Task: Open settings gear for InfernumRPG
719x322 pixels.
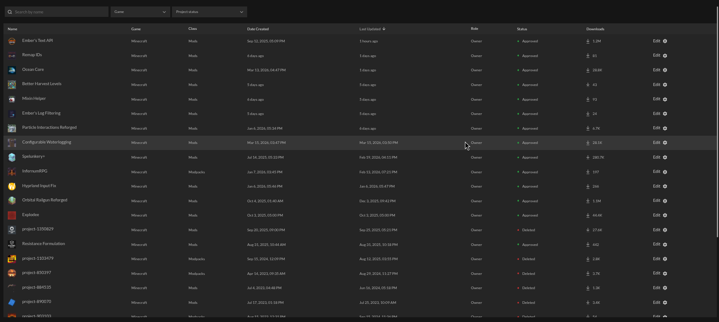Action: pos(665,172)
